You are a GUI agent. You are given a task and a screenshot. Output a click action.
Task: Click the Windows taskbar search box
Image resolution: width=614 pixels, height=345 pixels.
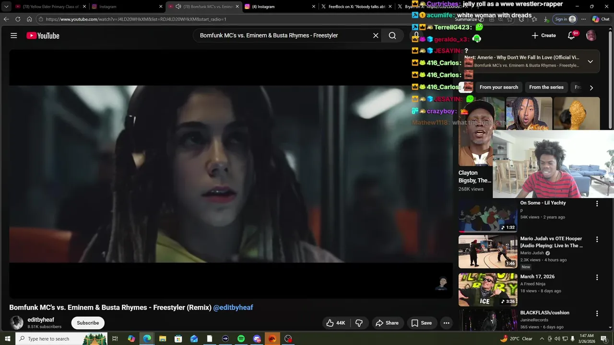coord(61,339)
